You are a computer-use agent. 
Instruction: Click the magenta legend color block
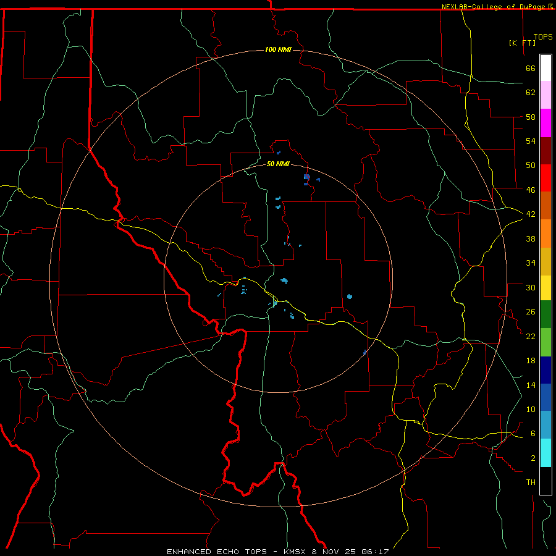coord(545,123)
